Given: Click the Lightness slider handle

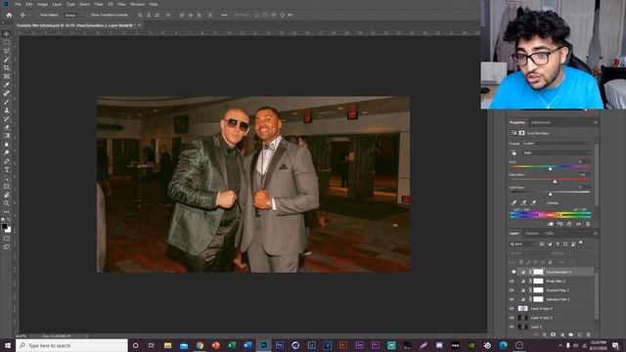Looking at the screenshot, I should [550, 194].
